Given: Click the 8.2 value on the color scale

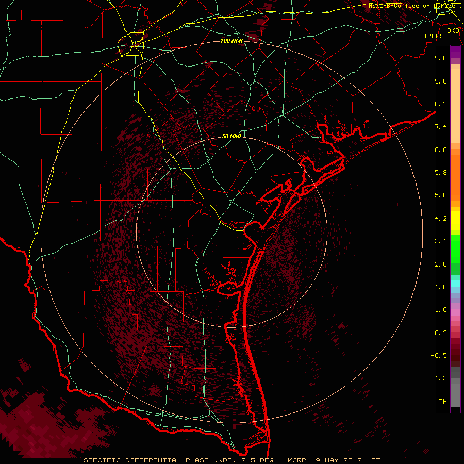Looking at the screenshot, I should point(441,104).
